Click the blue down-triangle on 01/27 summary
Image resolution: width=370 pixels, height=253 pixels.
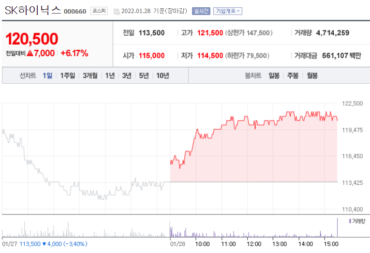44,244
